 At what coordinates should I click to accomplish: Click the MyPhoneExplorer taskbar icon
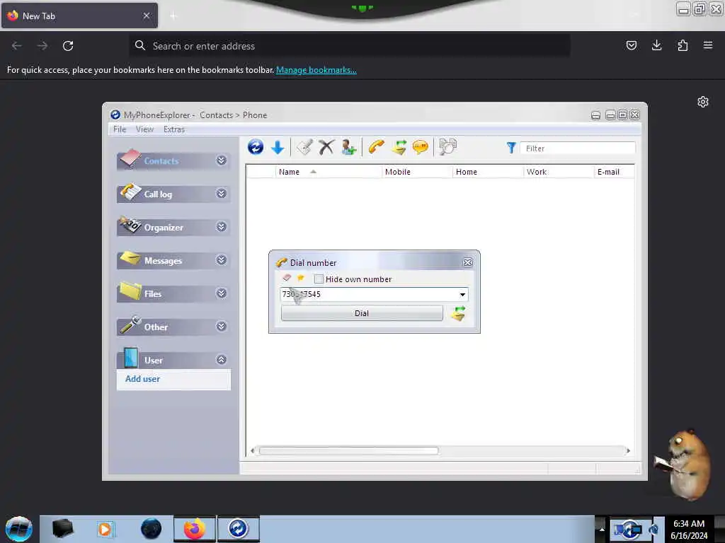[239, 529]
